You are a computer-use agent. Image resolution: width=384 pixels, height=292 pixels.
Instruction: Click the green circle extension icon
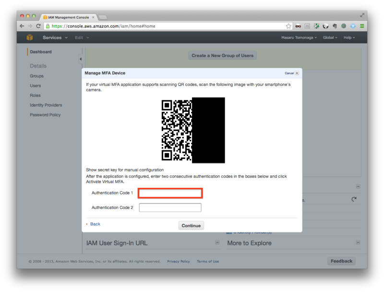[344, 26]
